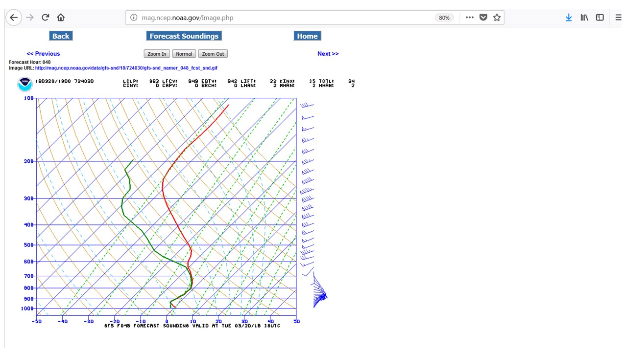
Task: Reload the page with the refresh icon
Action: click(x=45, y=18)
